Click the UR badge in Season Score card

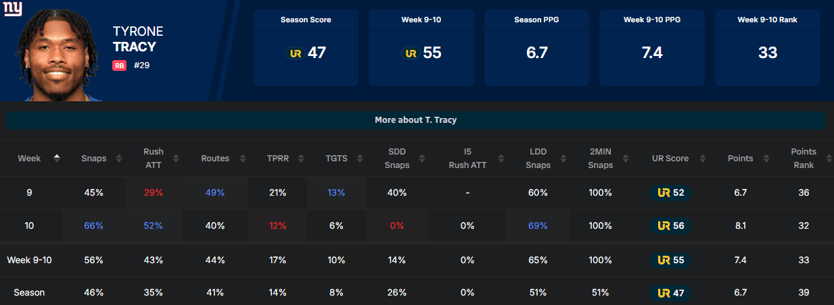pos(295,53)
